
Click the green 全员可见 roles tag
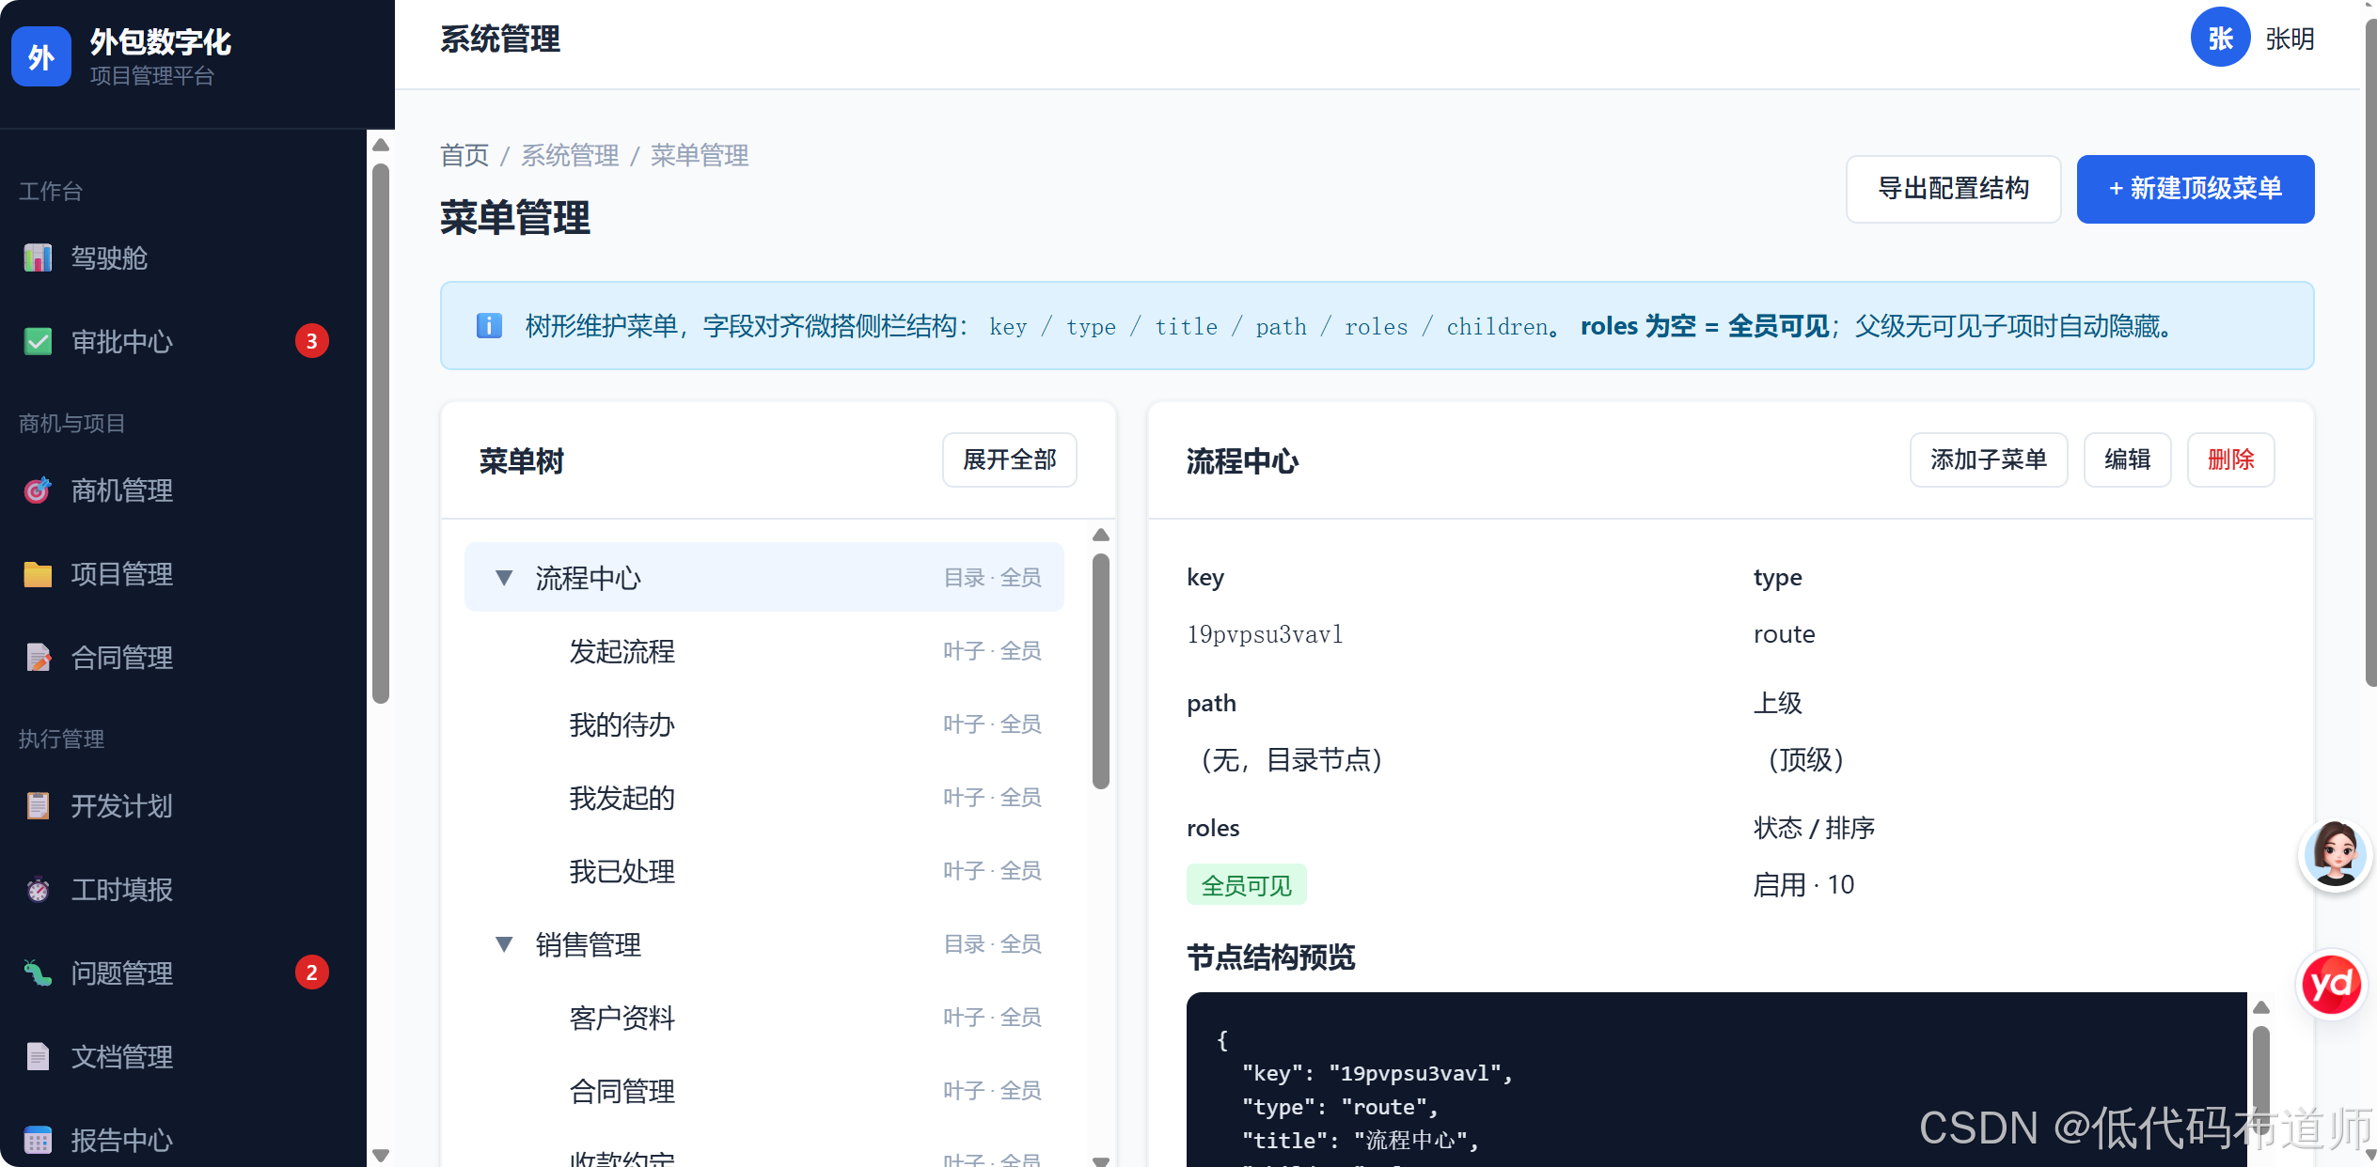[x=1246, y=884]
